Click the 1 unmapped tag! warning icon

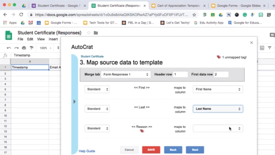point(219,57)
